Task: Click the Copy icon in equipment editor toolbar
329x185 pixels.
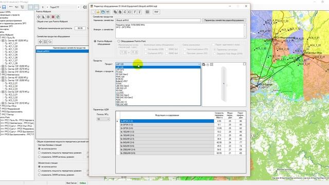Action: (115, 12)
